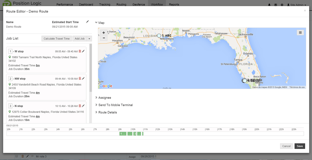Image resolution: width=312 pixels, height=160 pixels.
Task: Open the Add Job dropdown arrow
Action: (x=89, y=38)
